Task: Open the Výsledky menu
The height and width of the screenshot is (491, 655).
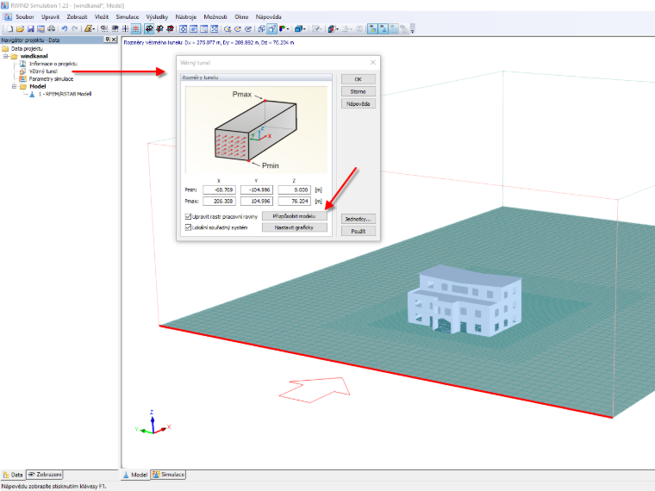Action: pos(157,16)
